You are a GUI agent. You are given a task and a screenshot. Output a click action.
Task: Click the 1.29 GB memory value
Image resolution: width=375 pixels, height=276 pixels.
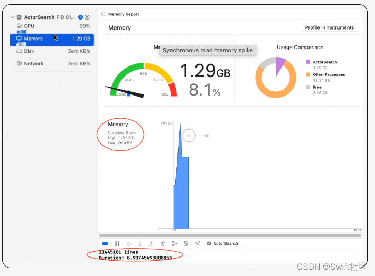(x=205, y=71)
